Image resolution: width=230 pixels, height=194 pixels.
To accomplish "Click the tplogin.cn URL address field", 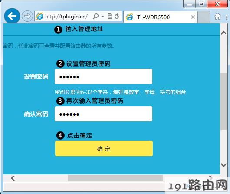I will tap(66, 17).
